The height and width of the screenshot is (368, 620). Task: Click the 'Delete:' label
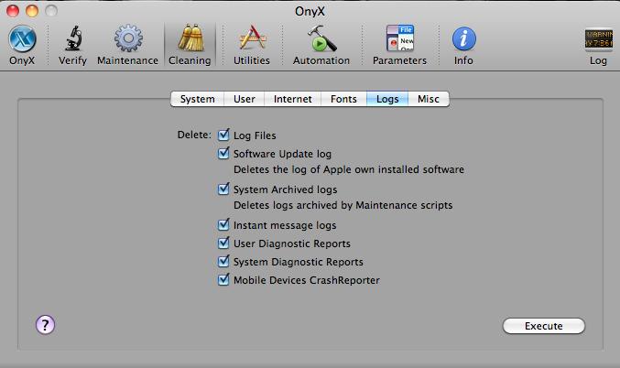194,135
